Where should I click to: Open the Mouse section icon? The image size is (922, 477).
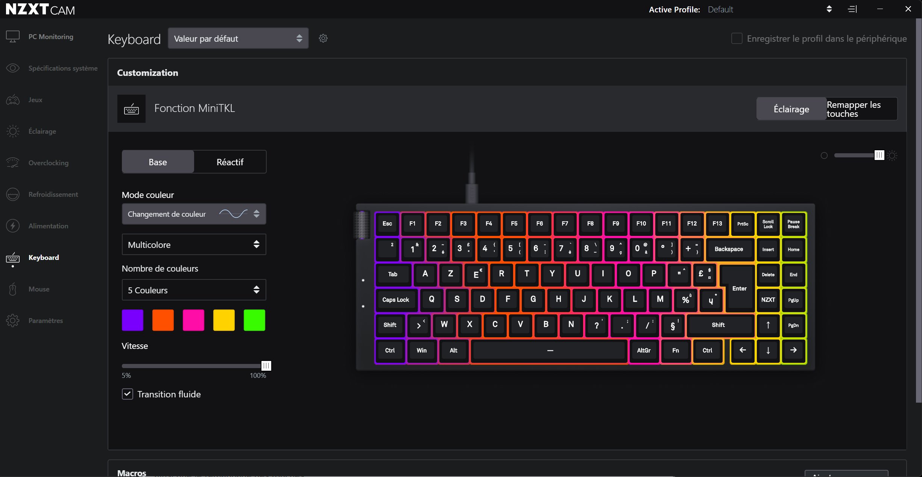pyautogui.click(x=13, y=289)
